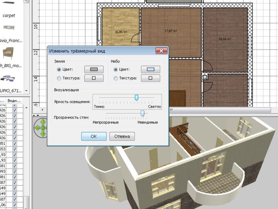Screen dimensions: 278x209
Task: Open the Земля texture picker button
Action: coord(94,78)
